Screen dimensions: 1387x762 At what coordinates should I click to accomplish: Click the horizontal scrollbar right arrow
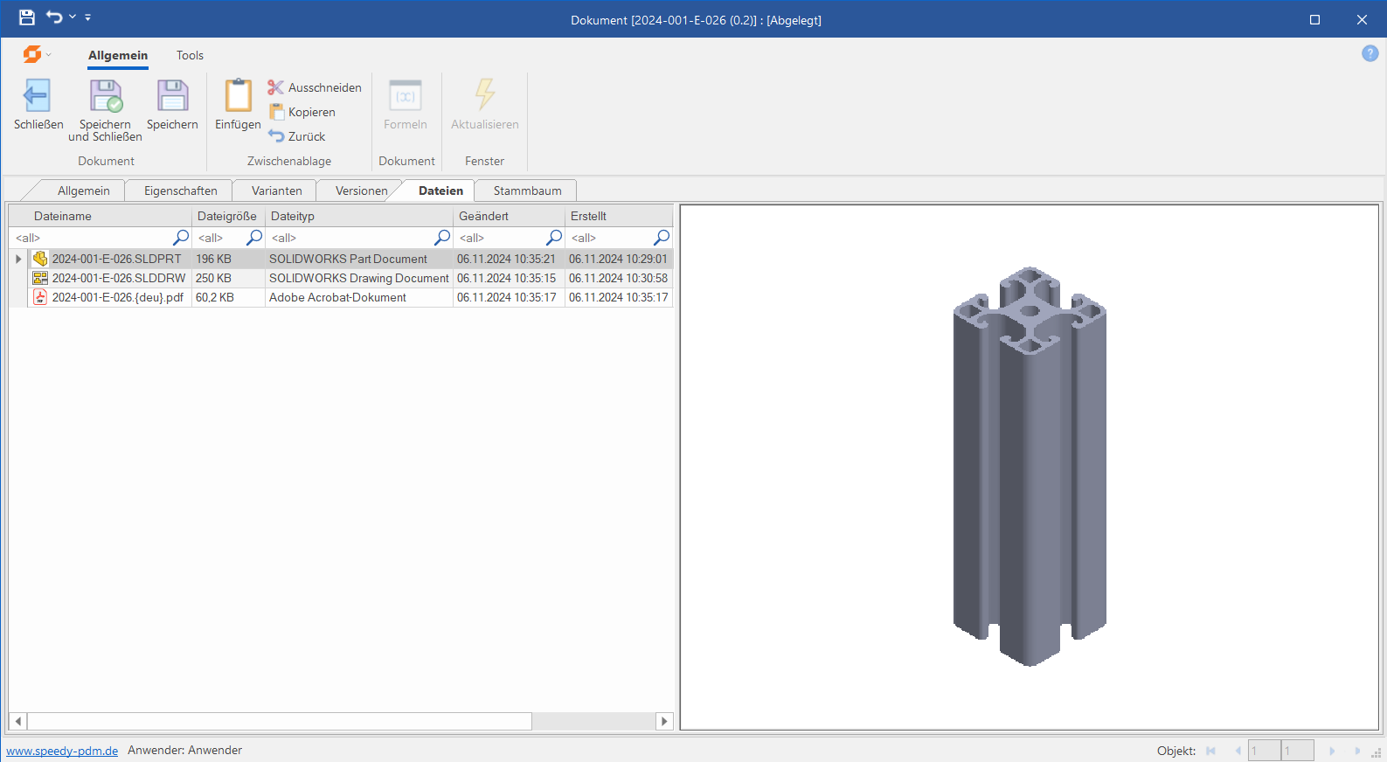tap(664, 721)
